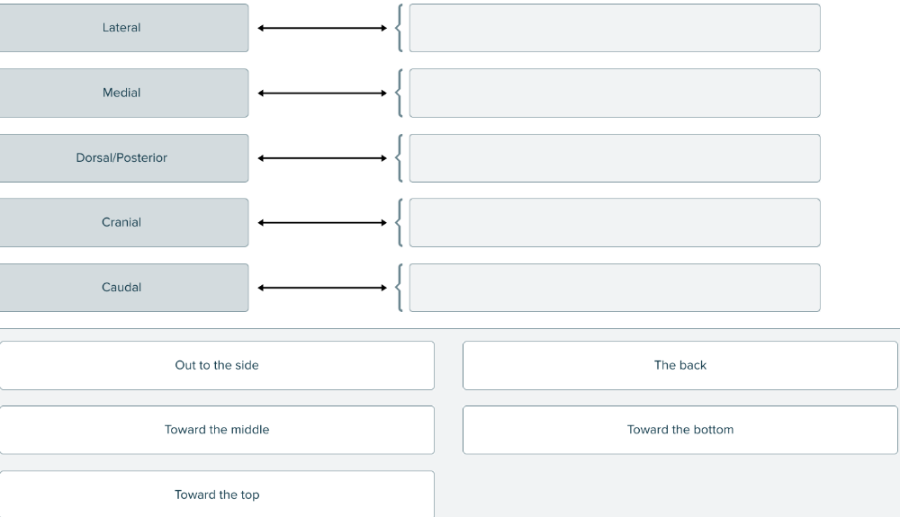Click the empty answer slot beside Dorsal/Posterior
The image size is (900, 517).
615,158
